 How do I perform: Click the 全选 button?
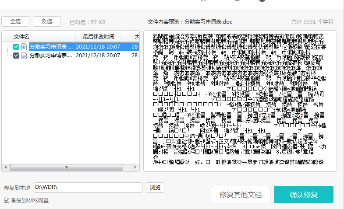[x=15, y=21]
